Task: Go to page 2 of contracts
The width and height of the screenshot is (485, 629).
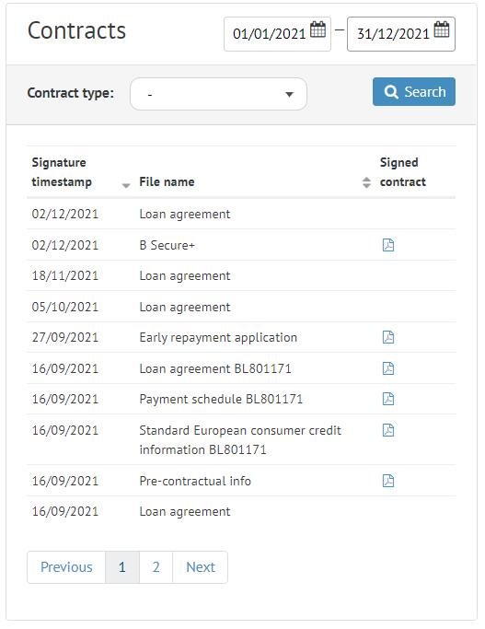Action: pos(156,566)
